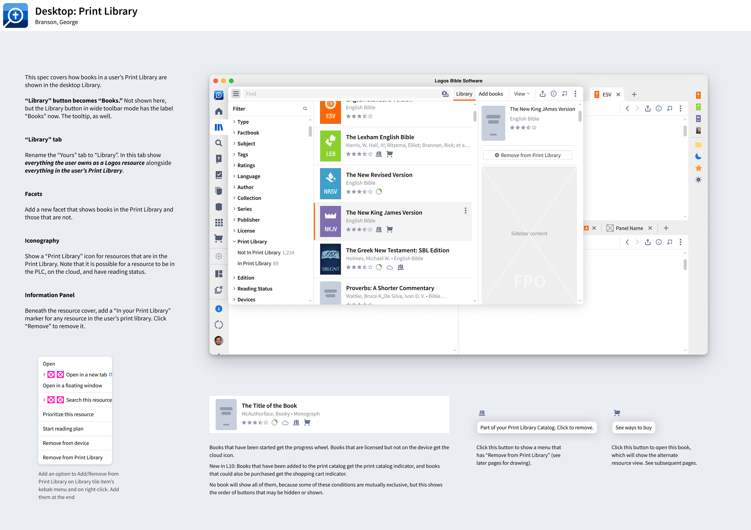Click the shopping cart icon in sidebar
The width and height of the screenshot is (751, 530).
click(218, 238)
